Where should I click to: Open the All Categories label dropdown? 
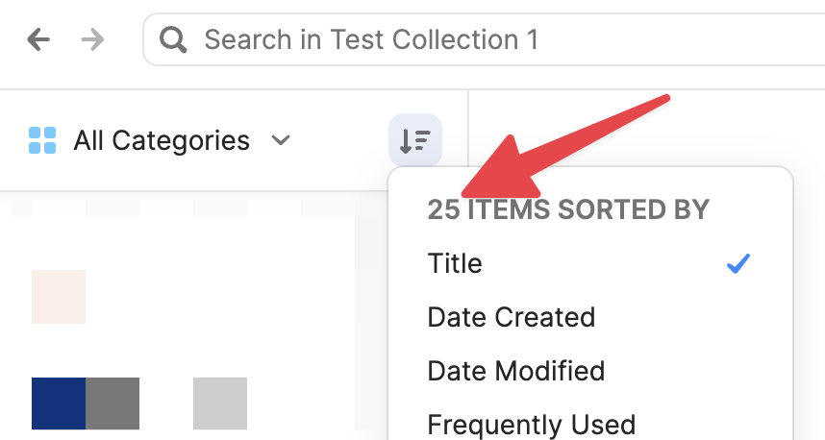[162, 140]
